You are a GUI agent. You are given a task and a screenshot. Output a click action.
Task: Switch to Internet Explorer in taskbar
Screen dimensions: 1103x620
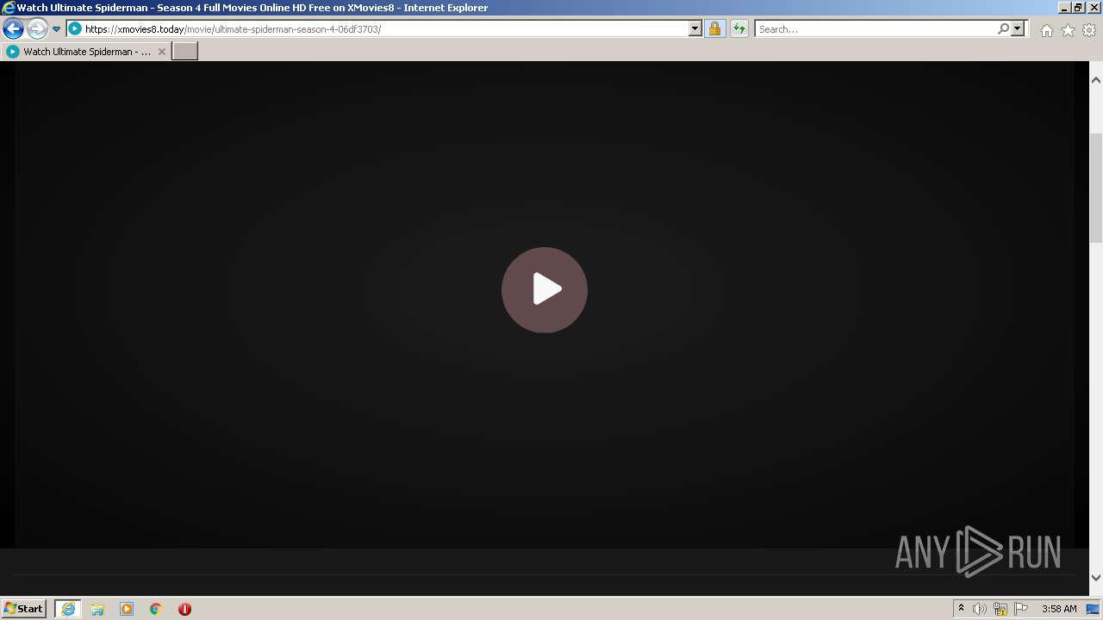click(x=68, y=609)
